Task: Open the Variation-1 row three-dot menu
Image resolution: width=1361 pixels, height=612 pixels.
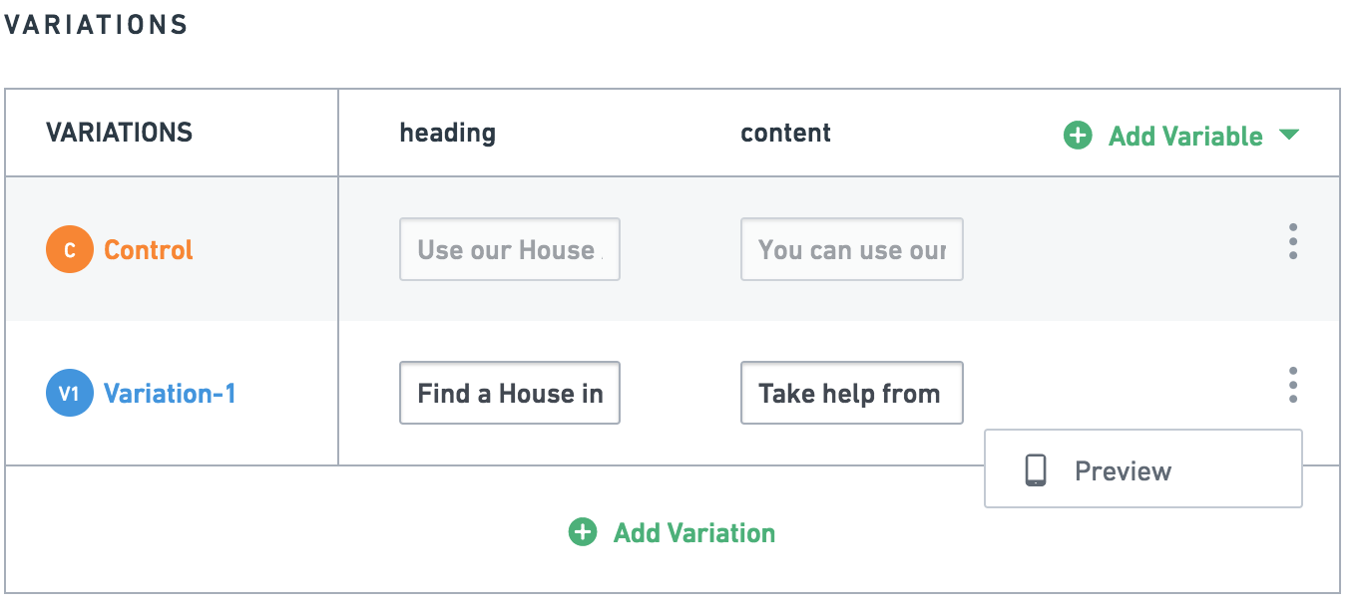Action: point(1293,385)
